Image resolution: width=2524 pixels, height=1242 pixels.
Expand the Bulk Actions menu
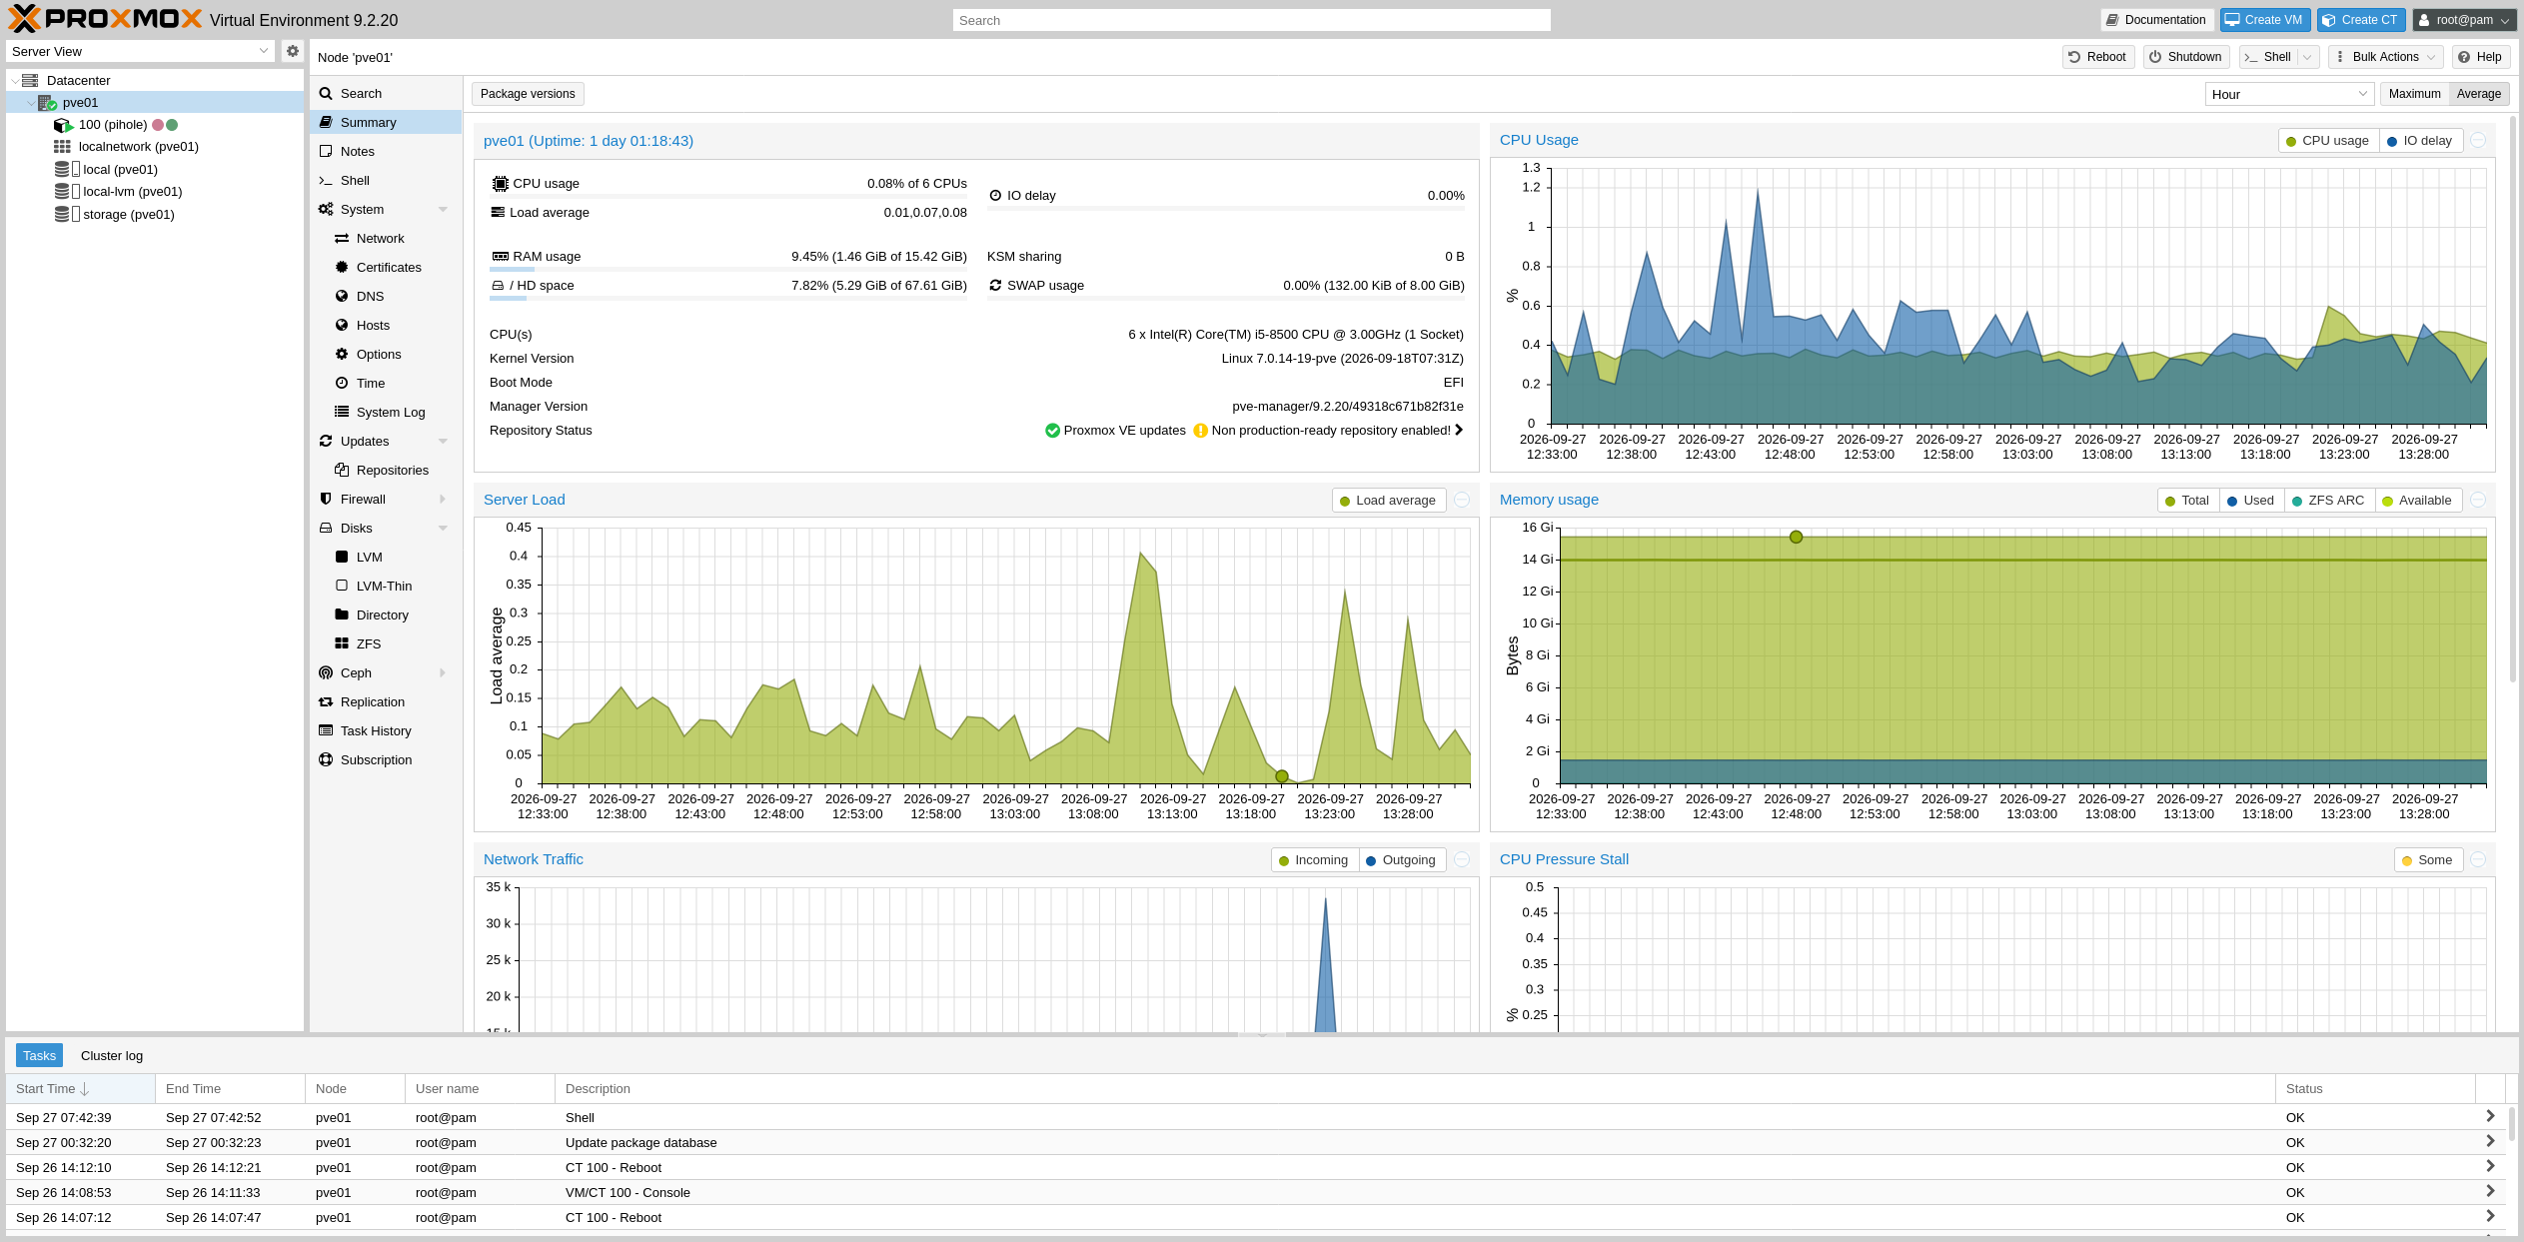coord(2385,57)
